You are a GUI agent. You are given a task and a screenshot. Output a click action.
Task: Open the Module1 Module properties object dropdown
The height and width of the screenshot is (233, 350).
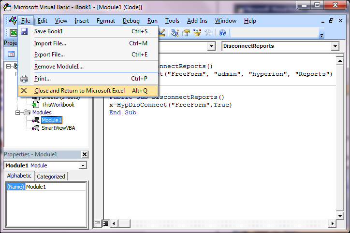tap(83, 165)
